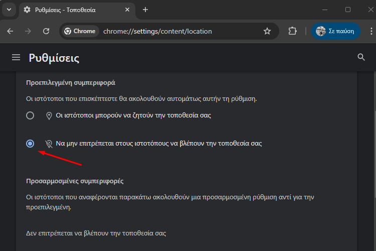This screenshot has height=251, width=376.
Task: Click the crossed-out location pin icon
Action: (x=49, y=144)
